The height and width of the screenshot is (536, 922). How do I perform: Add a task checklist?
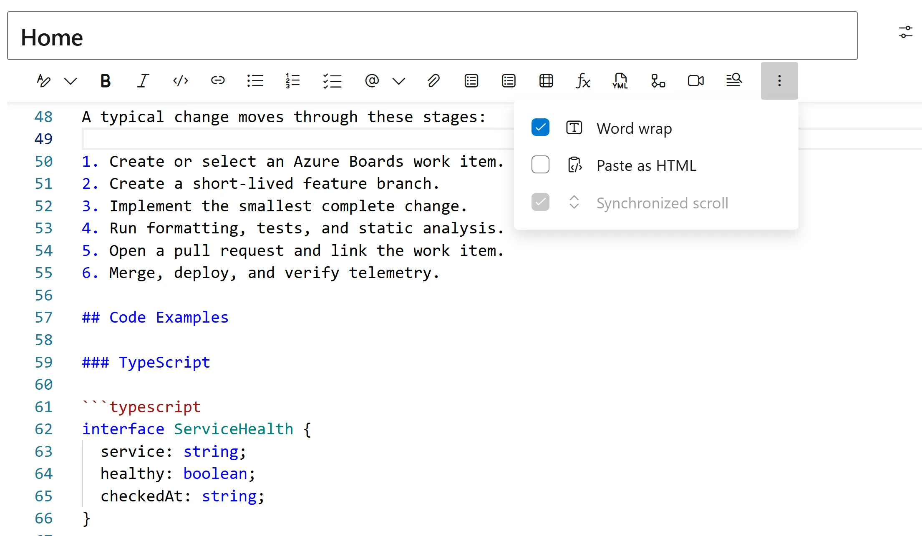click(332, 81)
